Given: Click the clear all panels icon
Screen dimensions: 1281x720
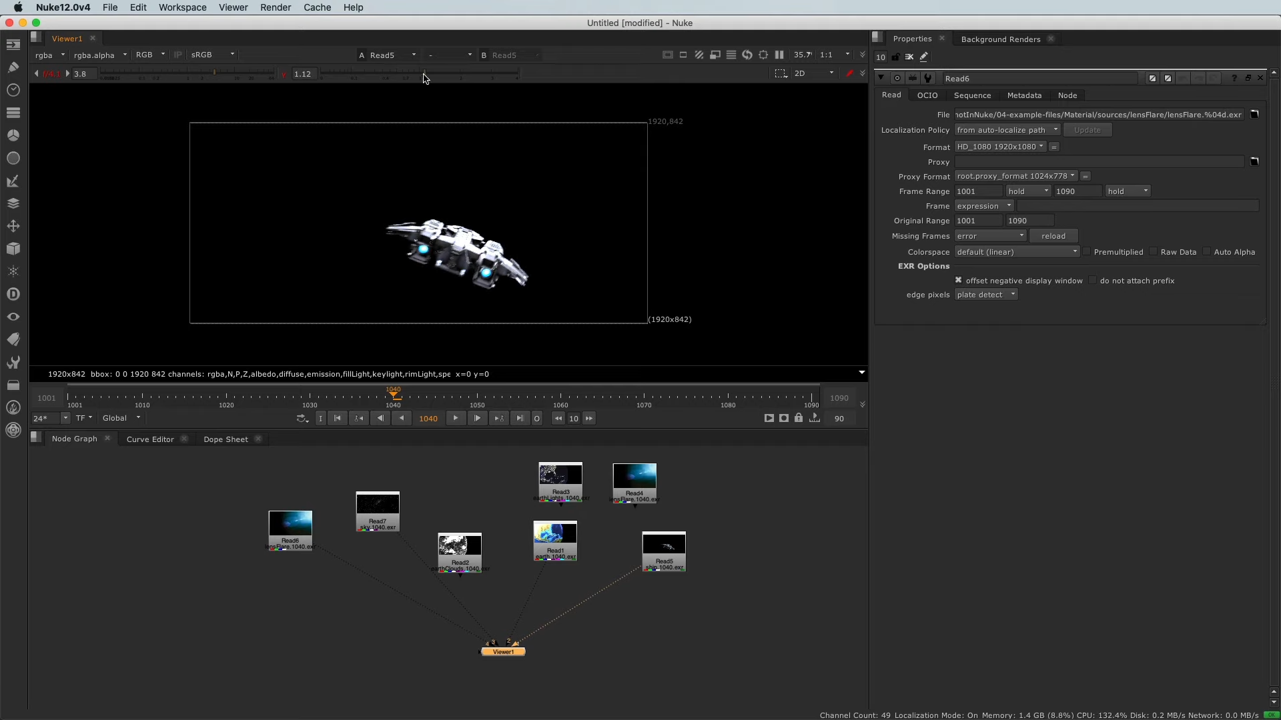Looking at the screenshot, I should 909,57.
